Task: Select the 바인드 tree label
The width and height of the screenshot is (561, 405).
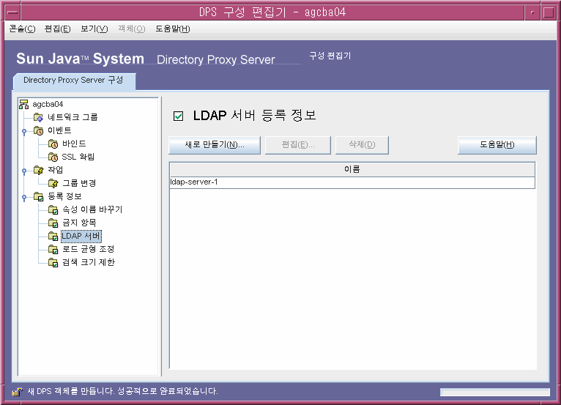Action: click(74, 144)
